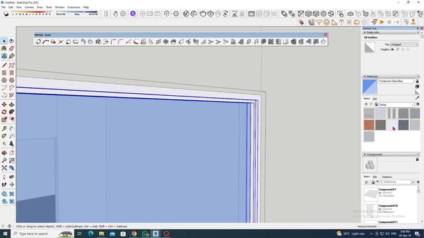Image resolution: width=424 pixels, height=238 pixels.
Task: Click the Zoom Extents tool
Action: [4, 168]
